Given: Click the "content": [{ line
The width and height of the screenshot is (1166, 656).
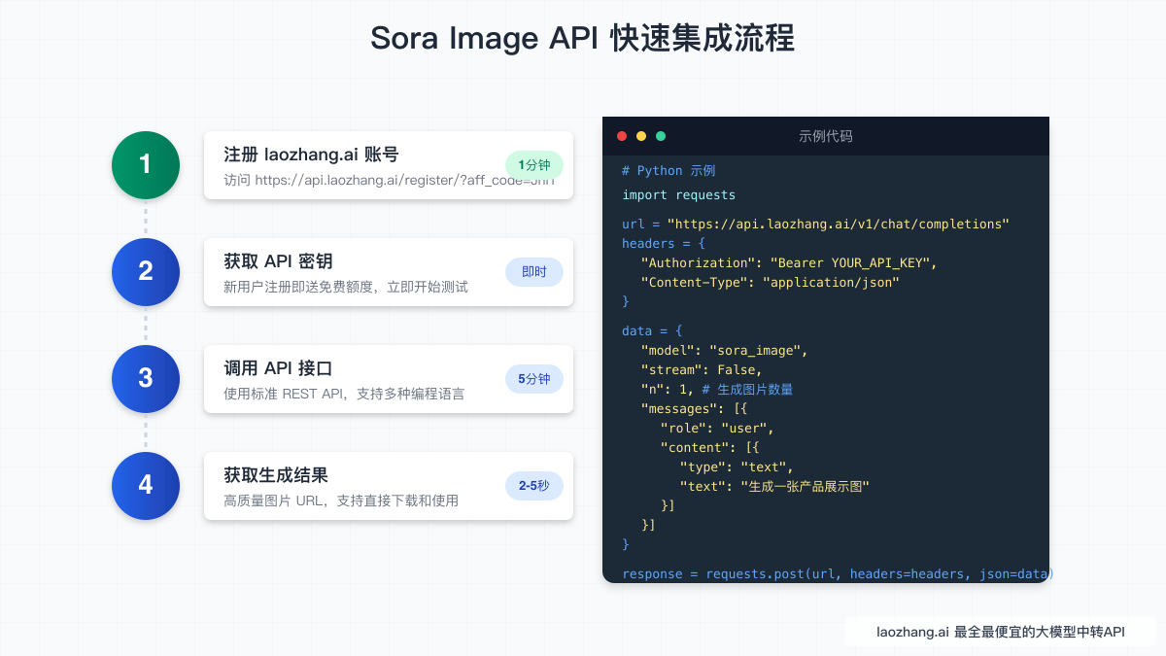Looking at the screenshot, I should click(709, 448).
